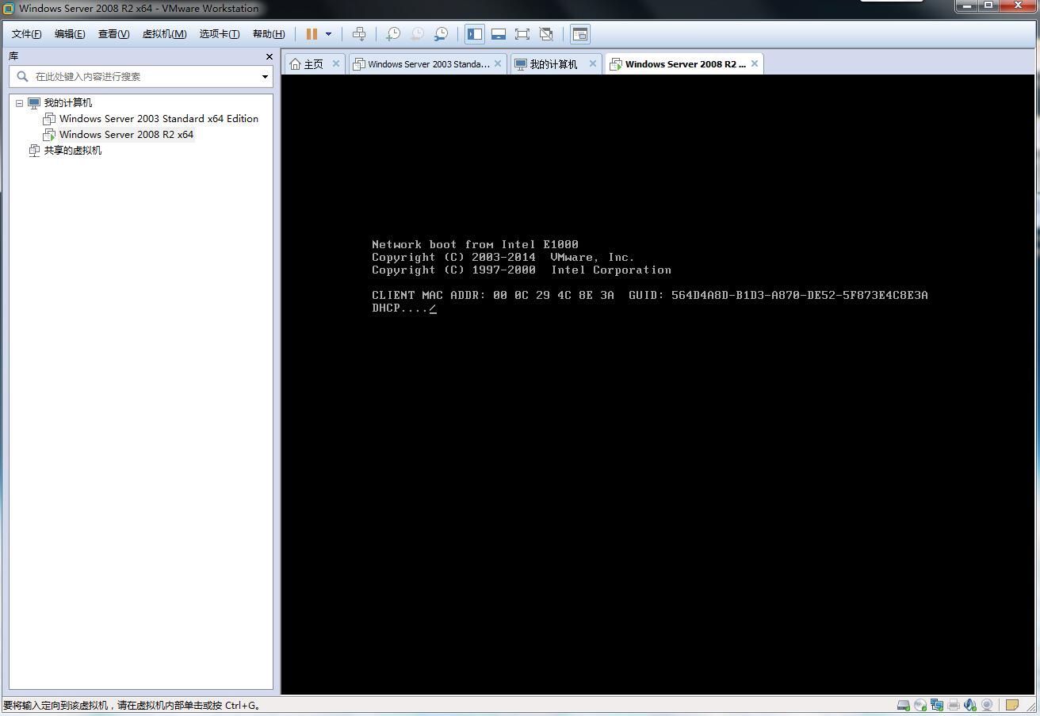Toggle the library sidebar display
Viewport: 1040px width, 716px height.
click(475, 34)
